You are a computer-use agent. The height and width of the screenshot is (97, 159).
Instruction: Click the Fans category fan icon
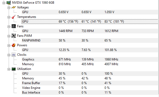coord(14,26)
